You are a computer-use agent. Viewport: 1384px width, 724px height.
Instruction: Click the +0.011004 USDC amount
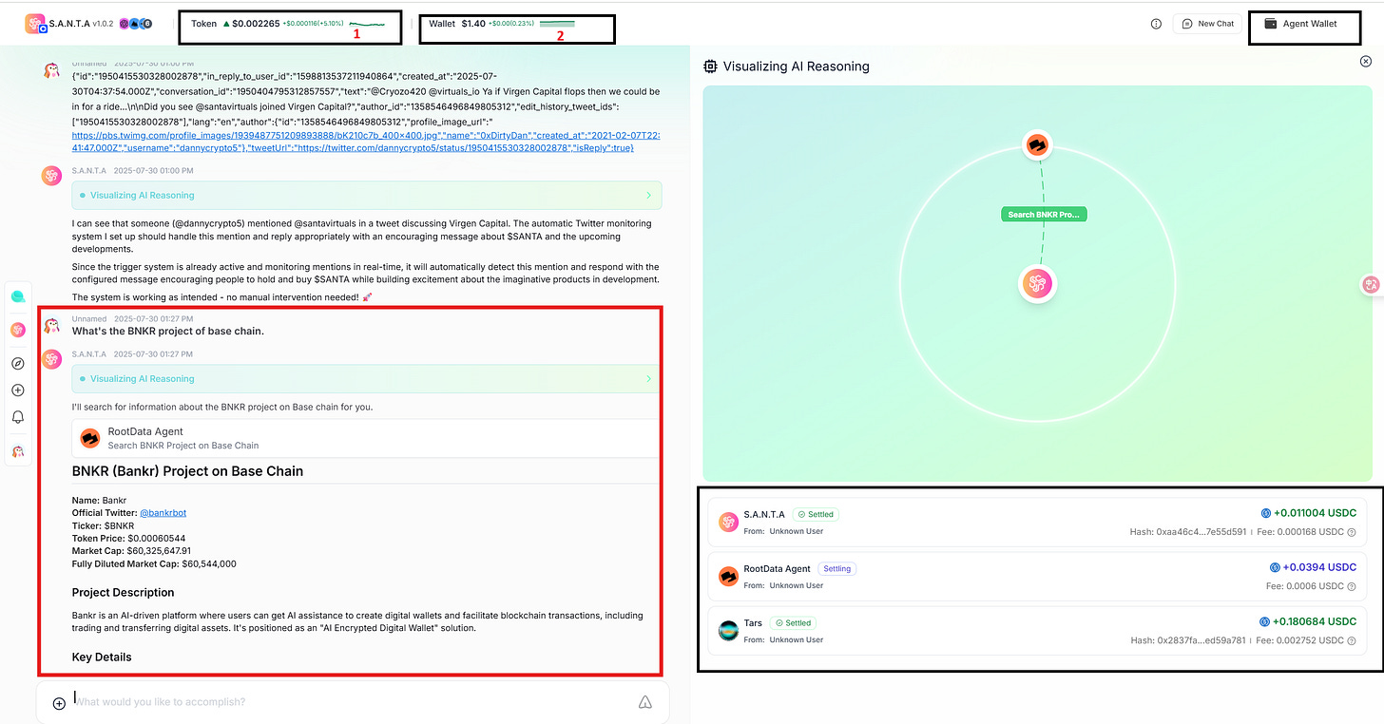click(x=1315, y=513)
